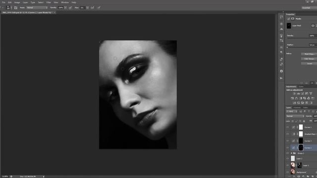Image resolution: width=317 pixels, height=178 pixels.
Task: Add a Channel Mixer adjustment
Action: [x=309, y=98]
